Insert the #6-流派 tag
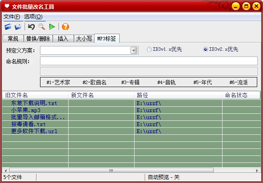Screen dimensions: 263x183 (238, 82)
